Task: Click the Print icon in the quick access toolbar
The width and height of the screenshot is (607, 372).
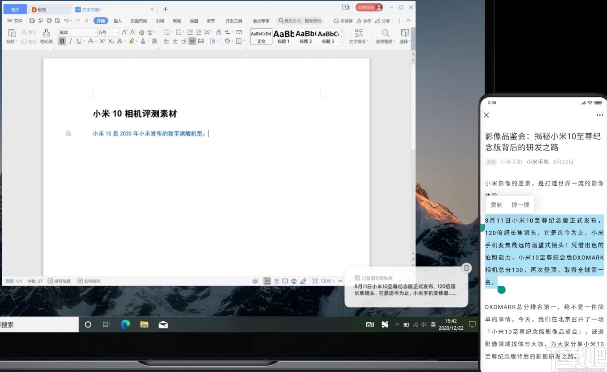Action: click(x=49, y=21)
